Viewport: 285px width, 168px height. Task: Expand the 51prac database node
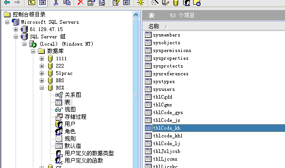[x=42, y=73]
